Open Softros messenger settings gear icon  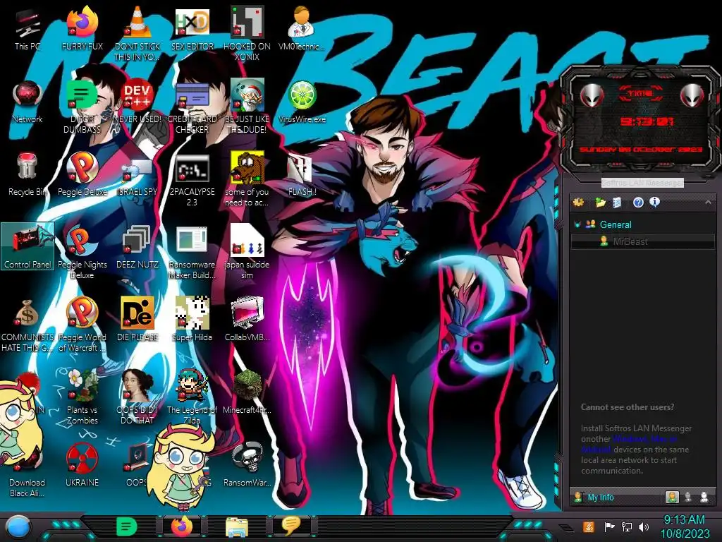(x=578, y=203)
